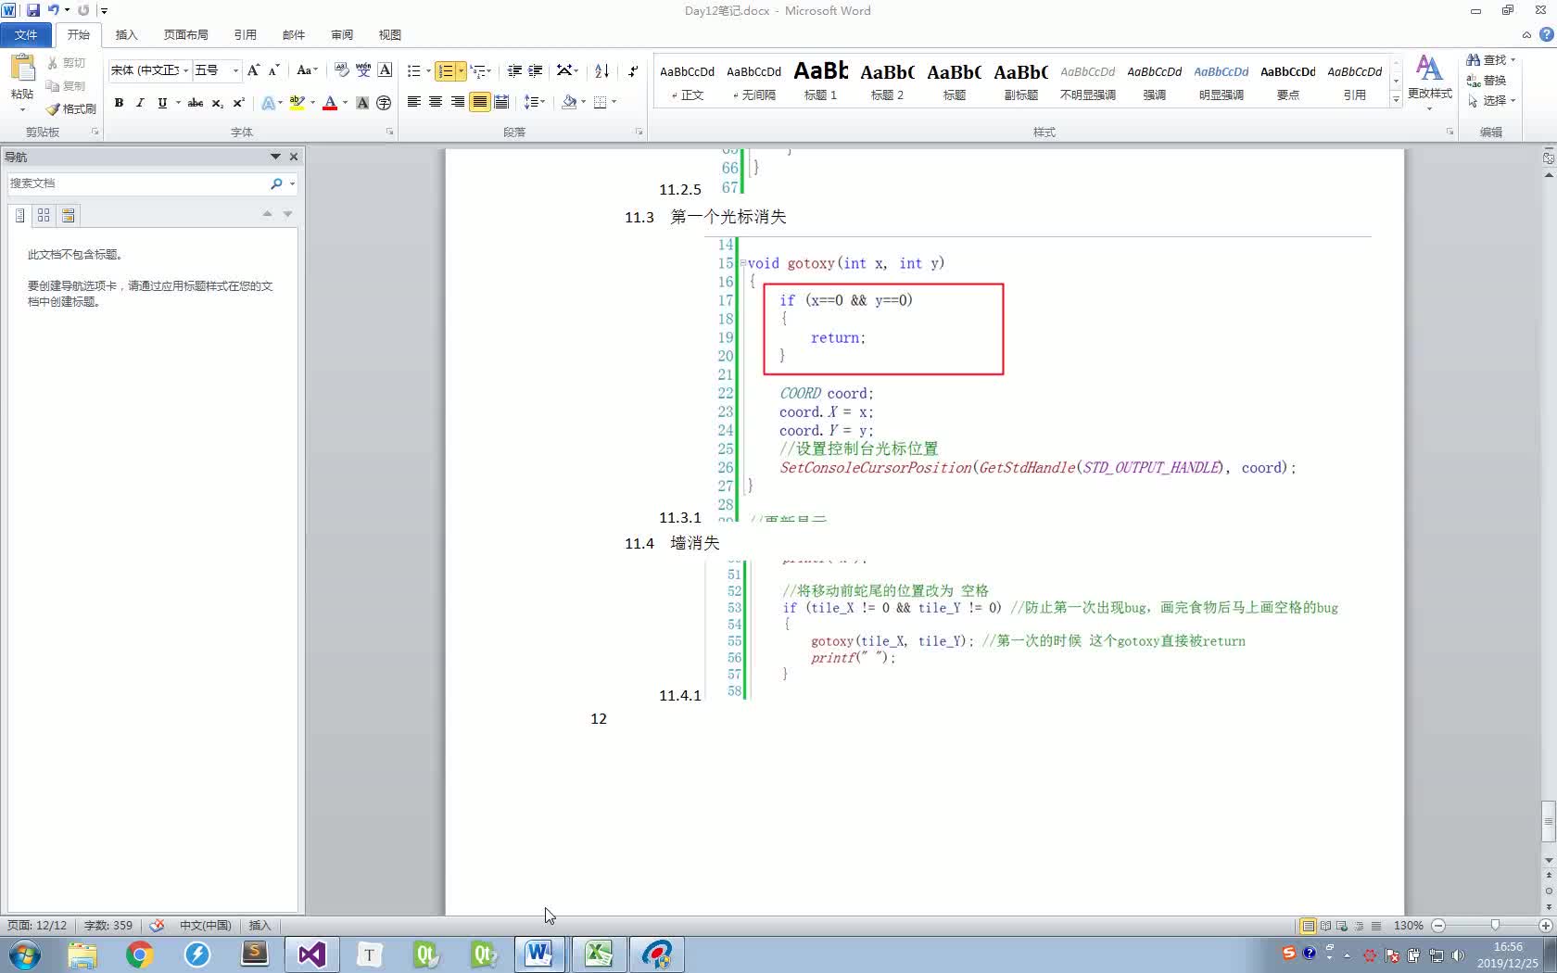Screen dimensions: 1557x973
Task: Toggle Italic formatting
Action: (140, 103)
